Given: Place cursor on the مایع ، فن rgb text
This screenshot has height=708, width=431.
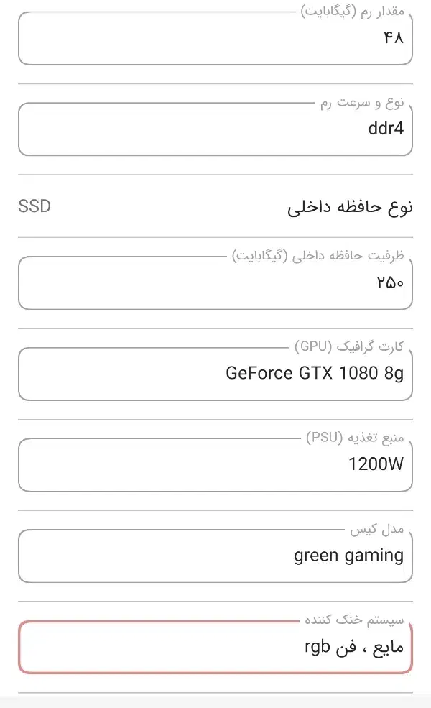Looking at the screenshot, I should (x=354, y=647).
